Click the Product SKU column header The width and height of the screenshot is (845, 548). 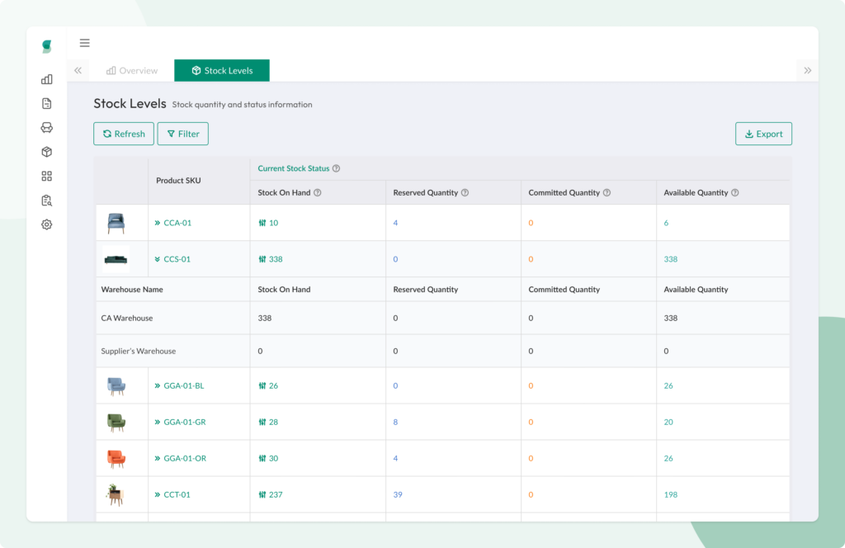coord(178,181)
